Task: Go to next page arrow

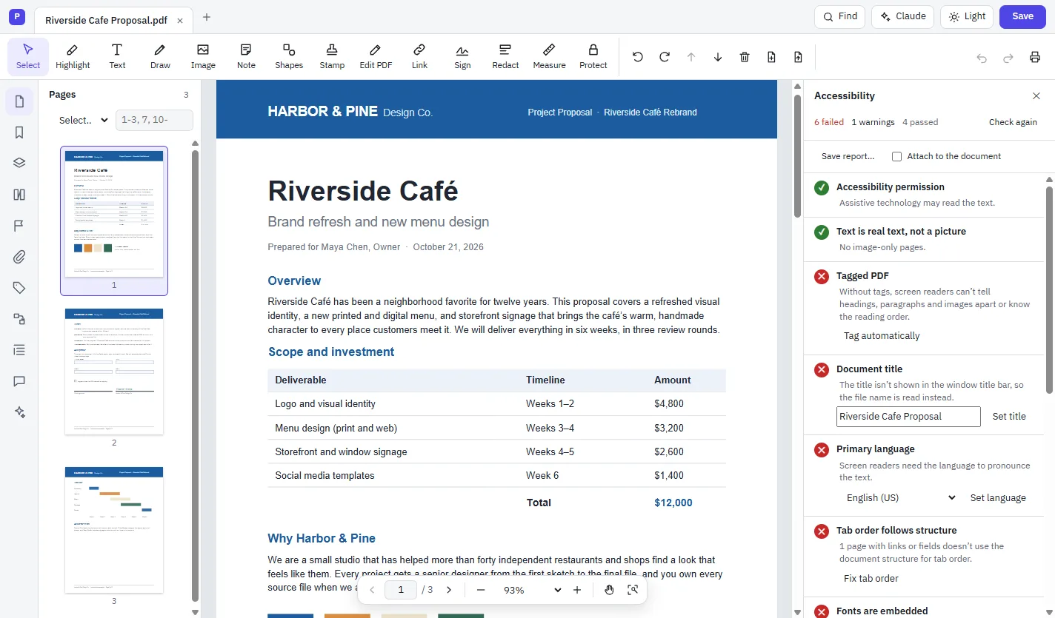Action: tap(449, 590)
